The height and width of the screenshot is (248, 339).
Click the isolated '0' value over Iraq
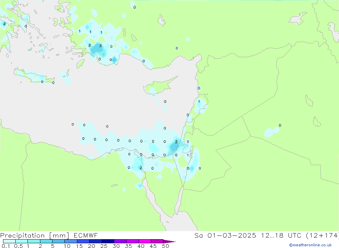[280, 126]
